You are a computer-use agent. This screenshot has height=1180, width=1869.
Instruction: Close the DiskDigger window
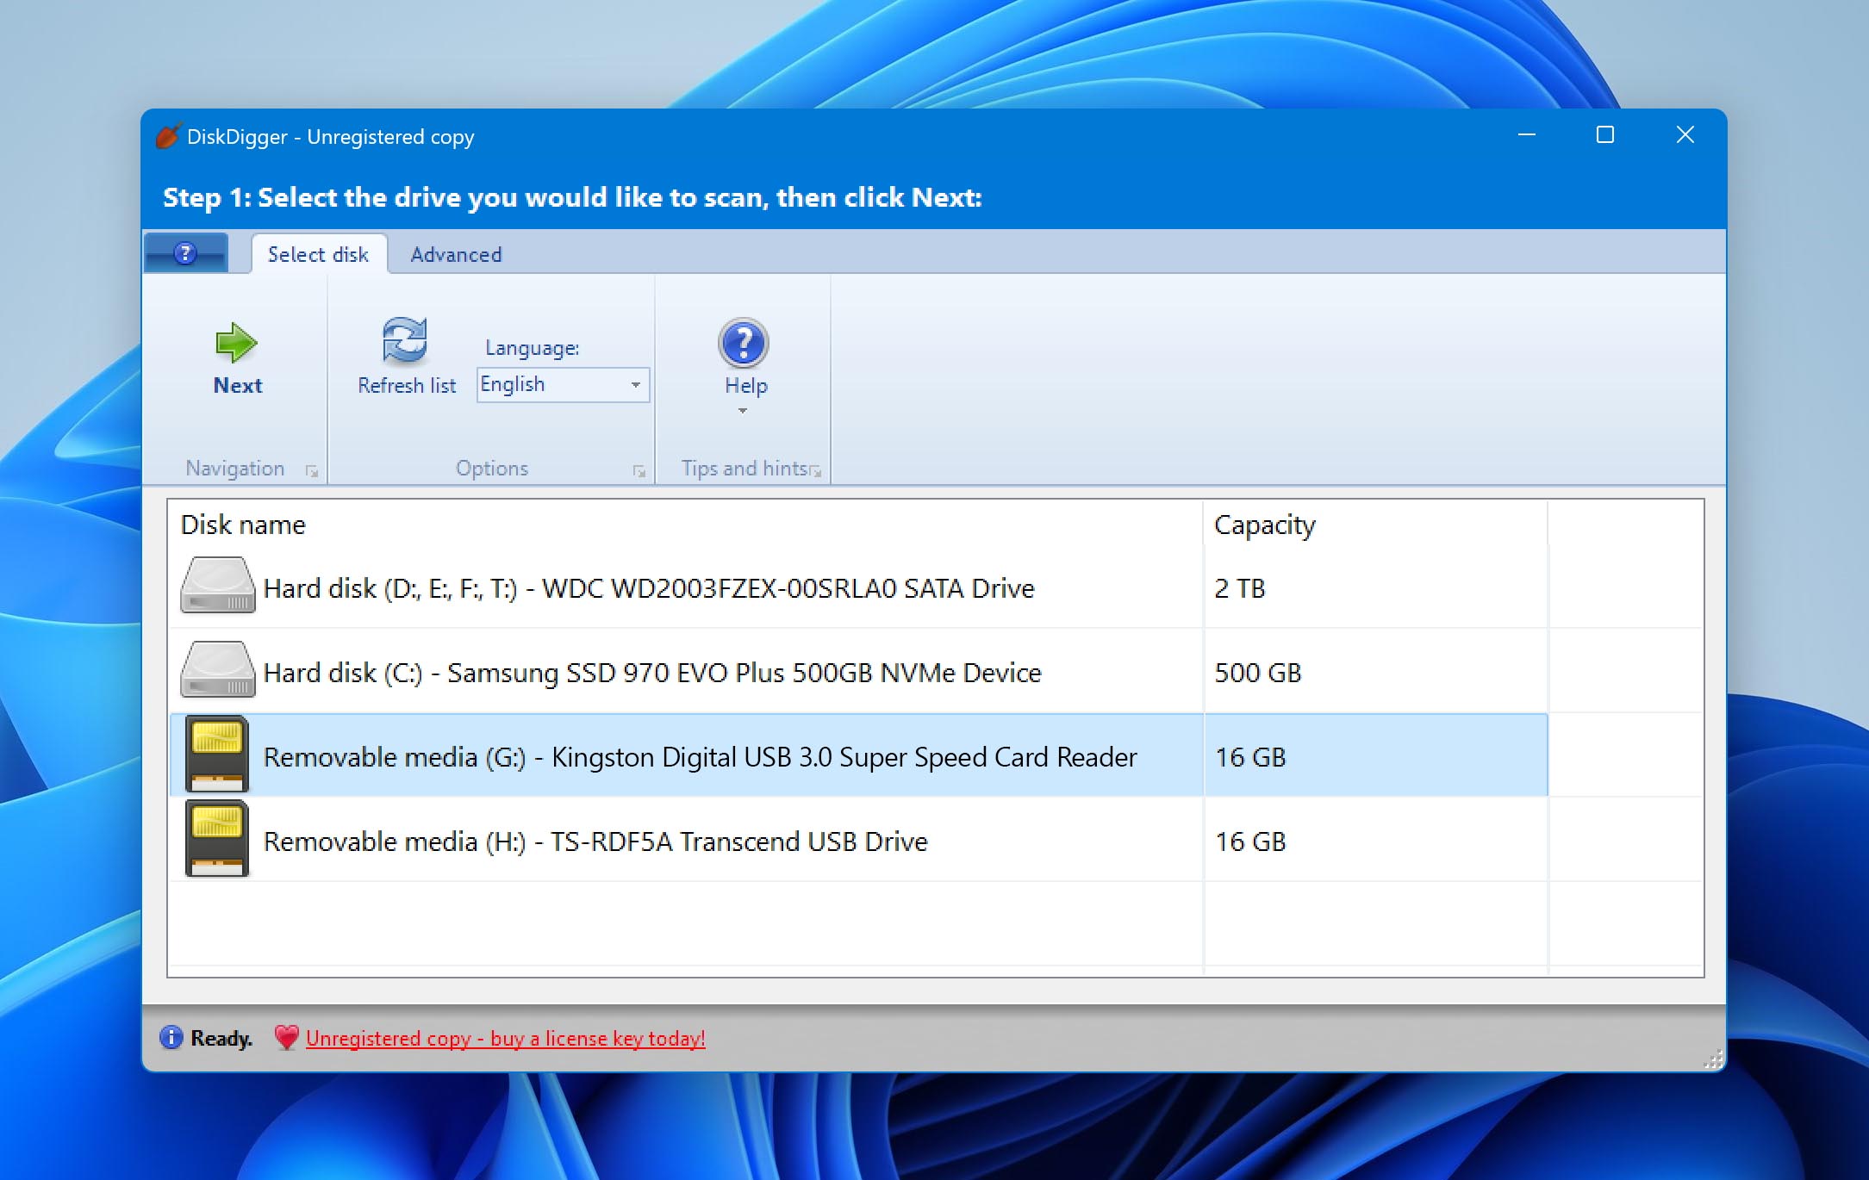click(x=1685, y=135)
